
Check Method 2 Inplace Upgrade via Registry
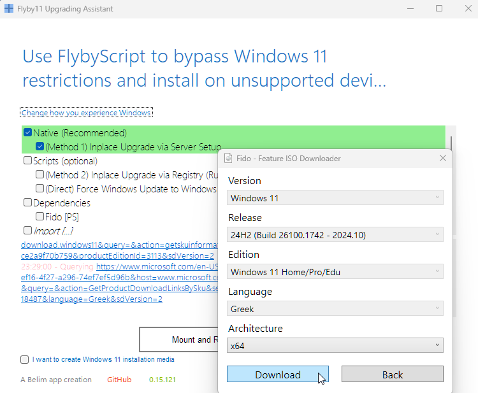tap(40, 175)
